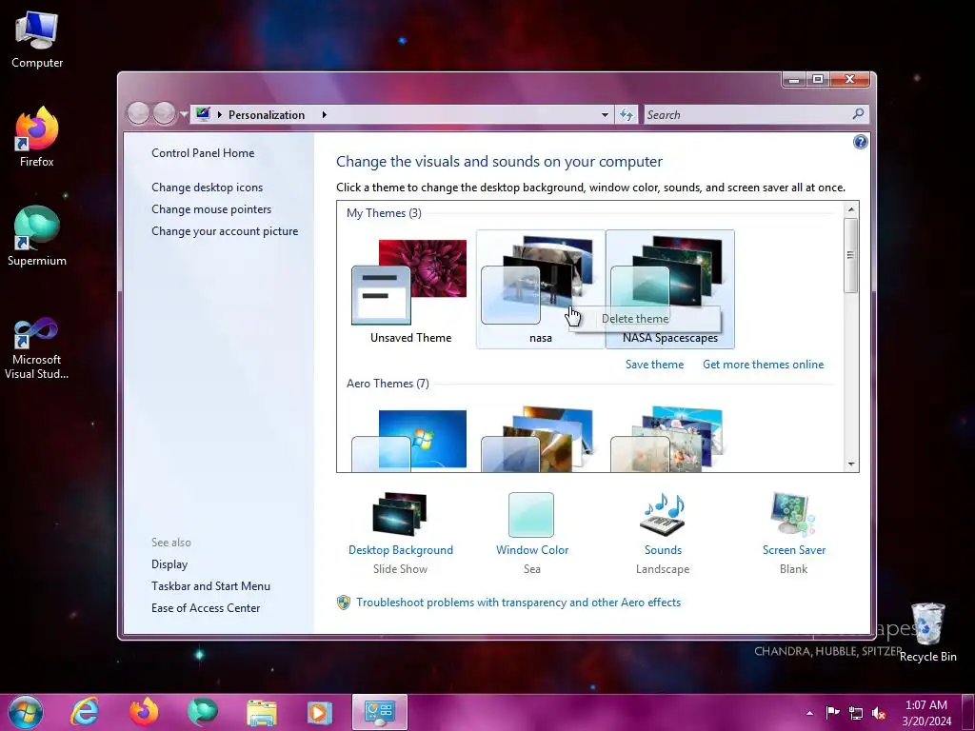Open the address bar history dropdown
975x731 pixels.
605,115
